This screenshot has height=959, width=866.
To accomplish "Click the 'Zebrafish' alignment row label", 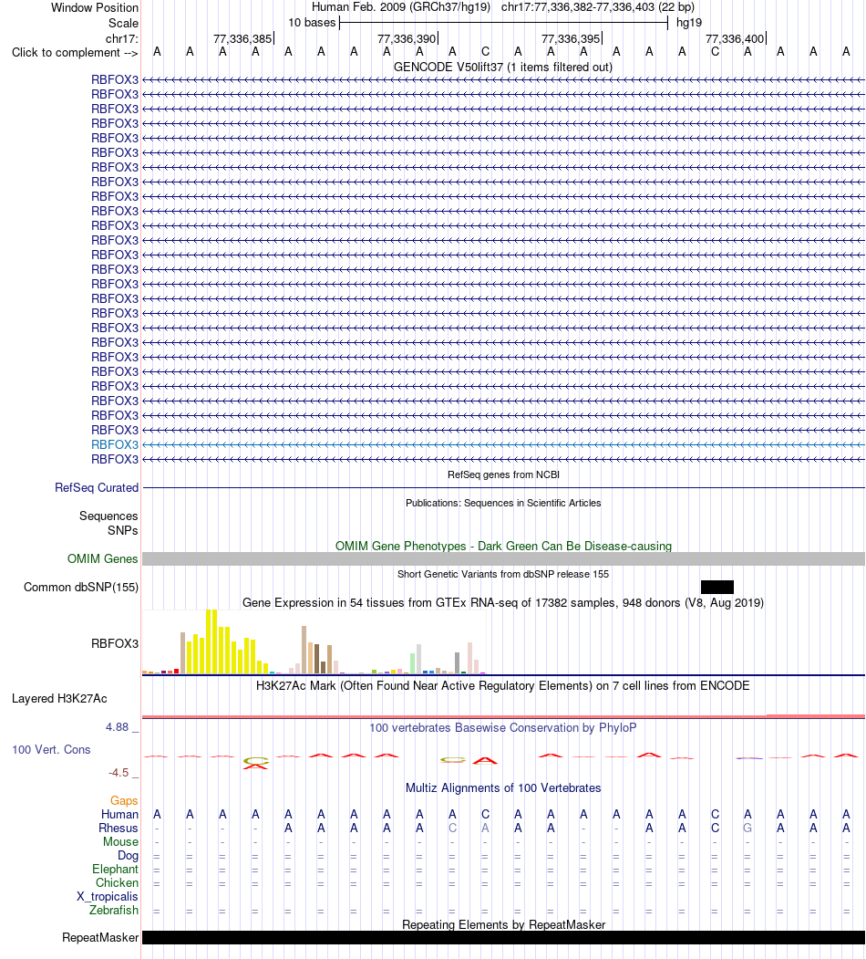I will point(114,910).
